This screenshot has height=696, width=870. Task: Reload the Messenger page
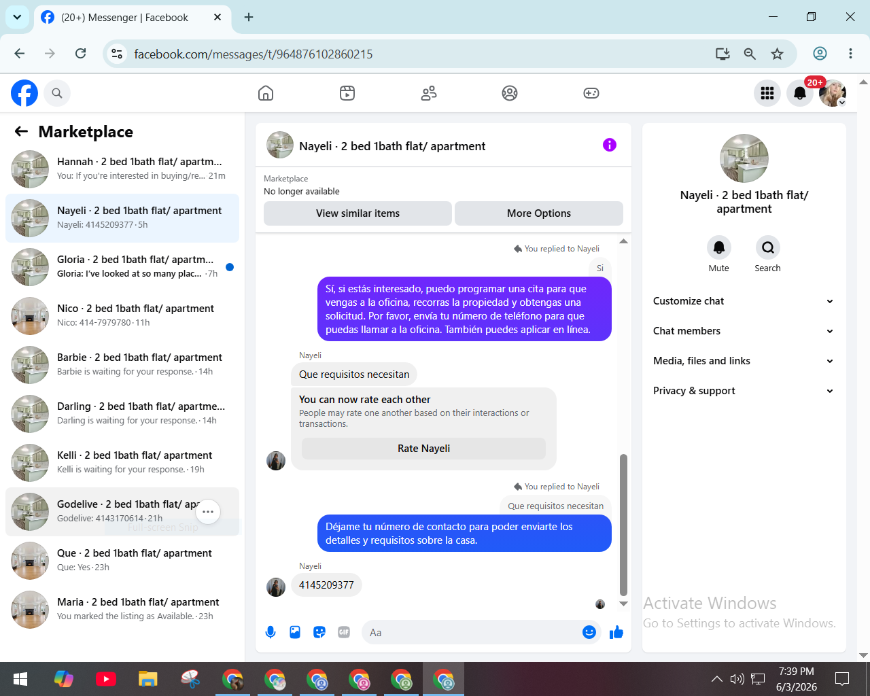pos(80,54)
